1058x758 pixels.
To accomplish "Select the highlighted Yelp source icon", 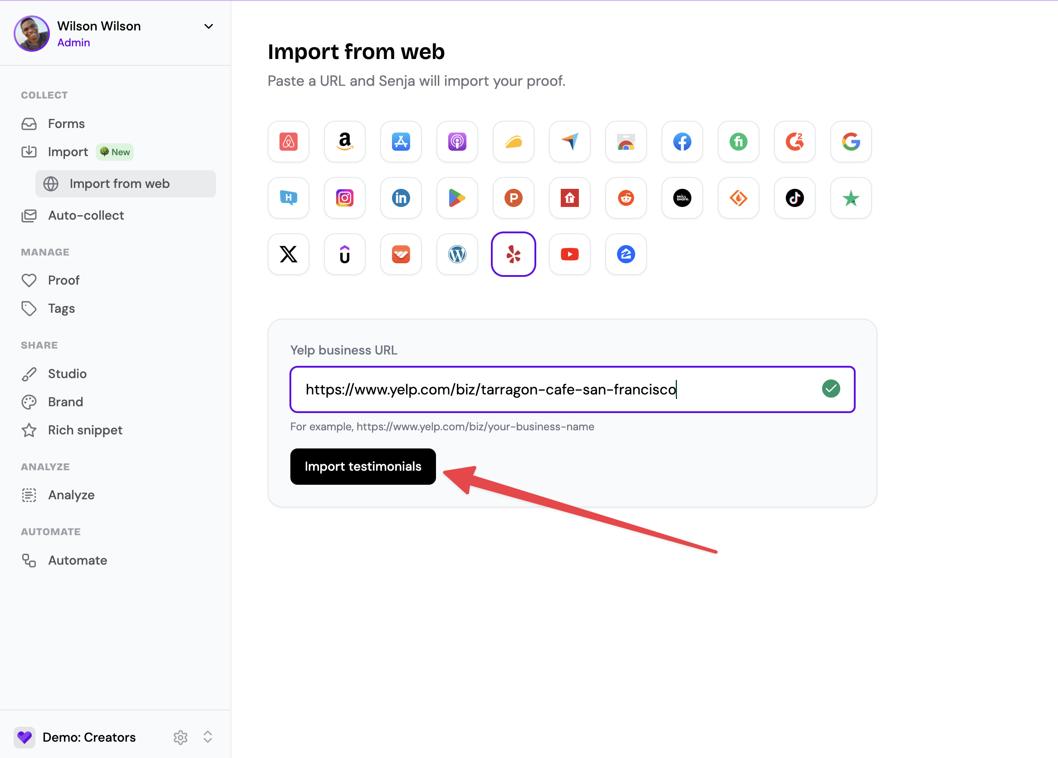I will coord(513,254).
